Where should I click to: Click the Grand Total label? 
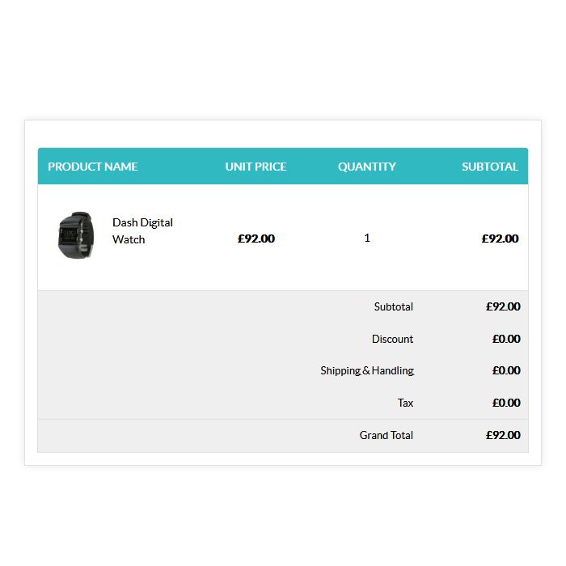[386, 435]
